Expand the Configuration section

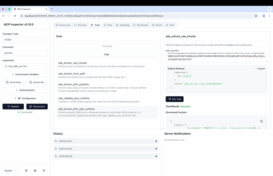pyautogui.click(x=25, y=98)
